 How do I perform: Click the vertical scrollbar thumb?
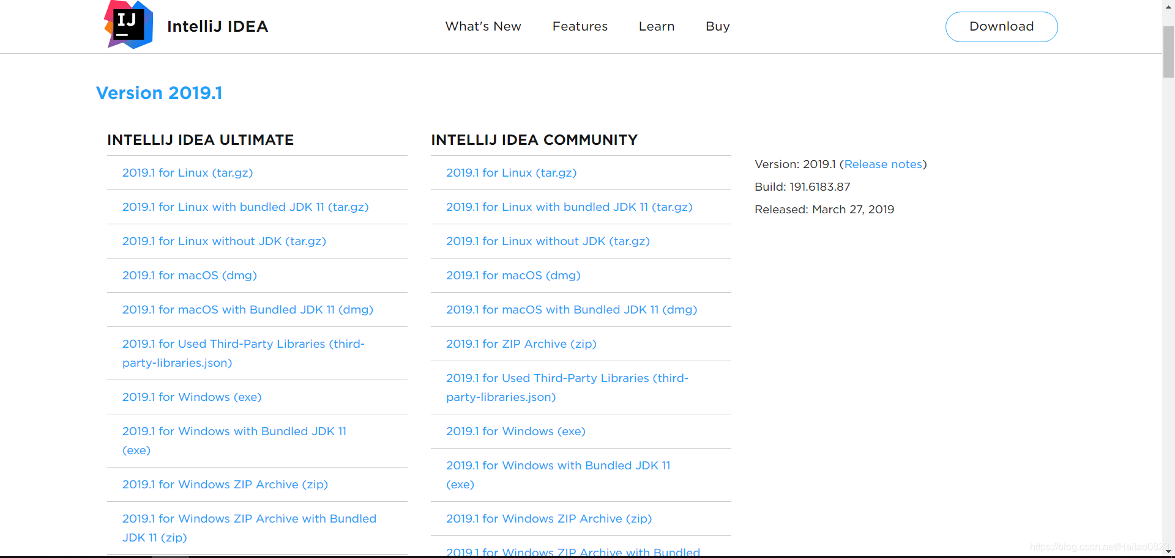pos(1169,51)
